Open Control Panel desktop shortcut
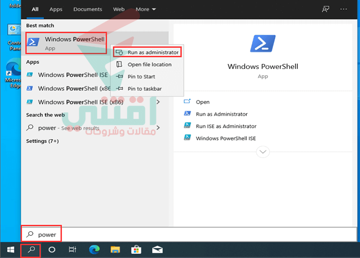The image size is (360, 258). 14,38
